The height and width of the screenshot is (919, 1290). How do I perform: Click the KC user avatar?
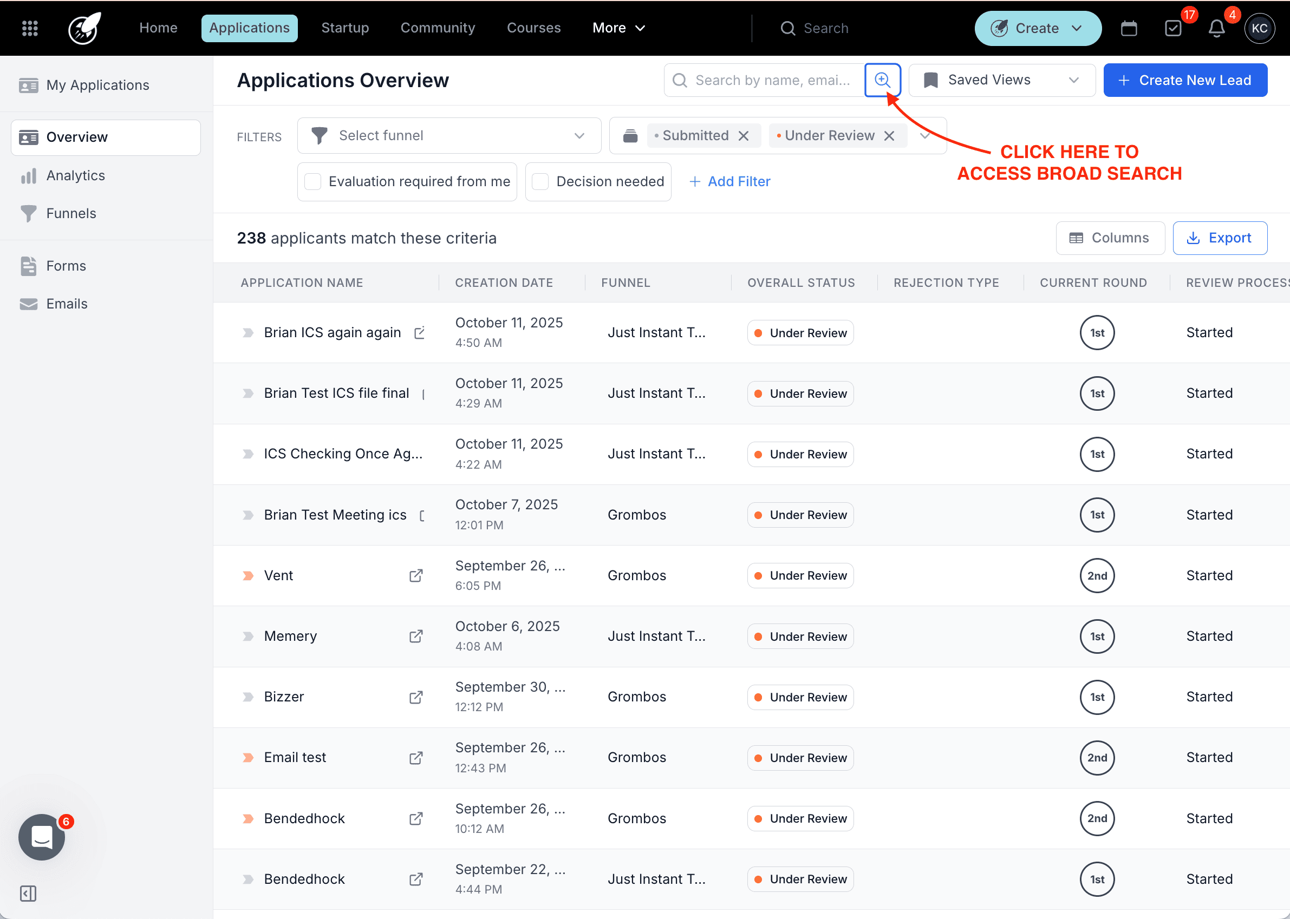pos(1260,28)
